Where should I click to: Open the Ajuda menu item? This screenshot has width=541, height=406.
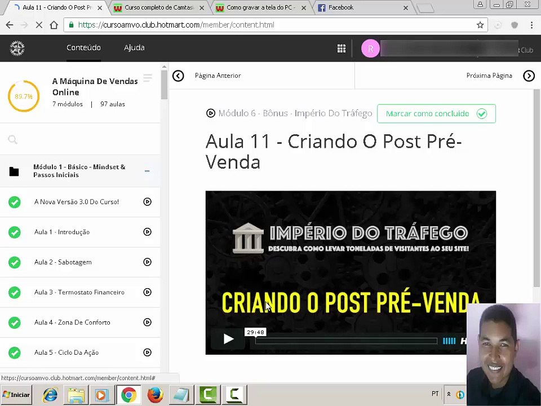(x=134, y=47)
